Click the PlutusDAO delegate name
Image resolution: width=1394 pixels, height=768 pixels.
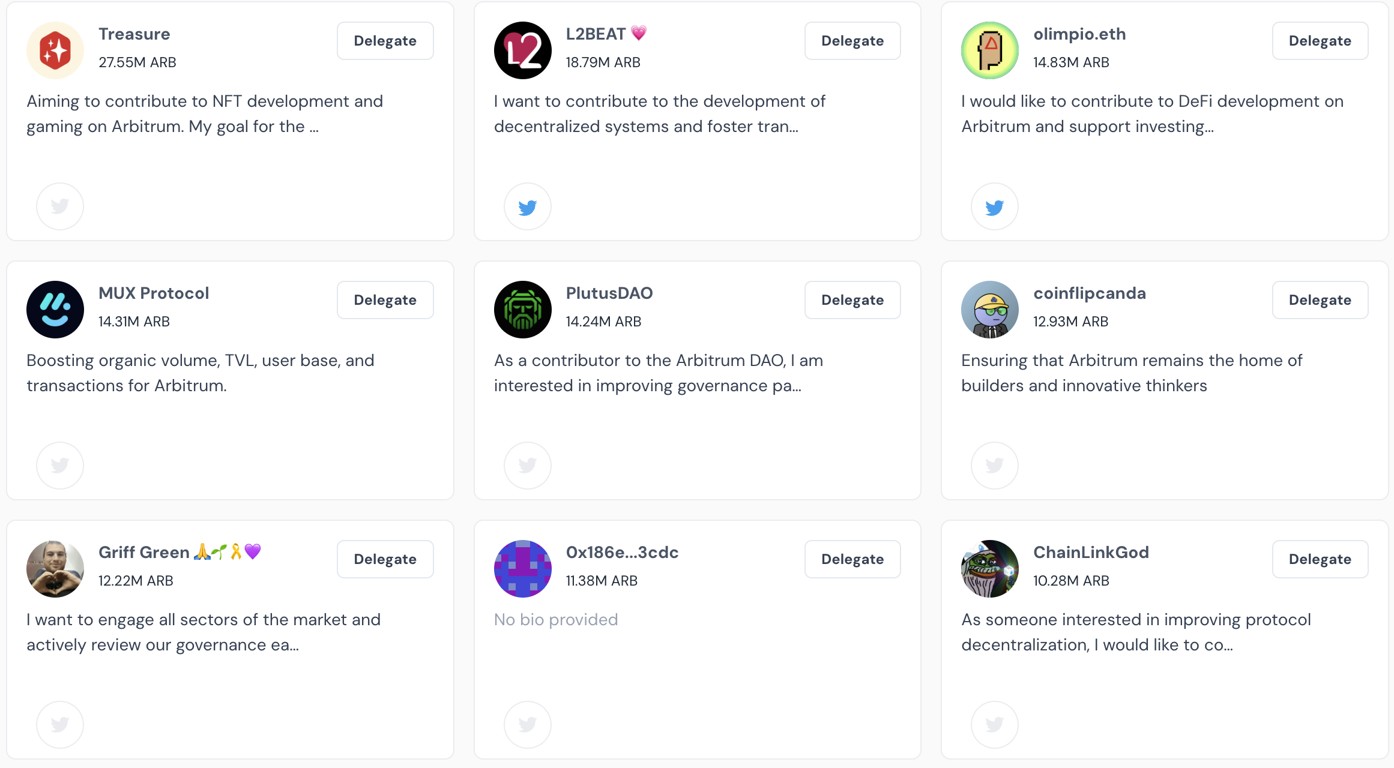609,293
